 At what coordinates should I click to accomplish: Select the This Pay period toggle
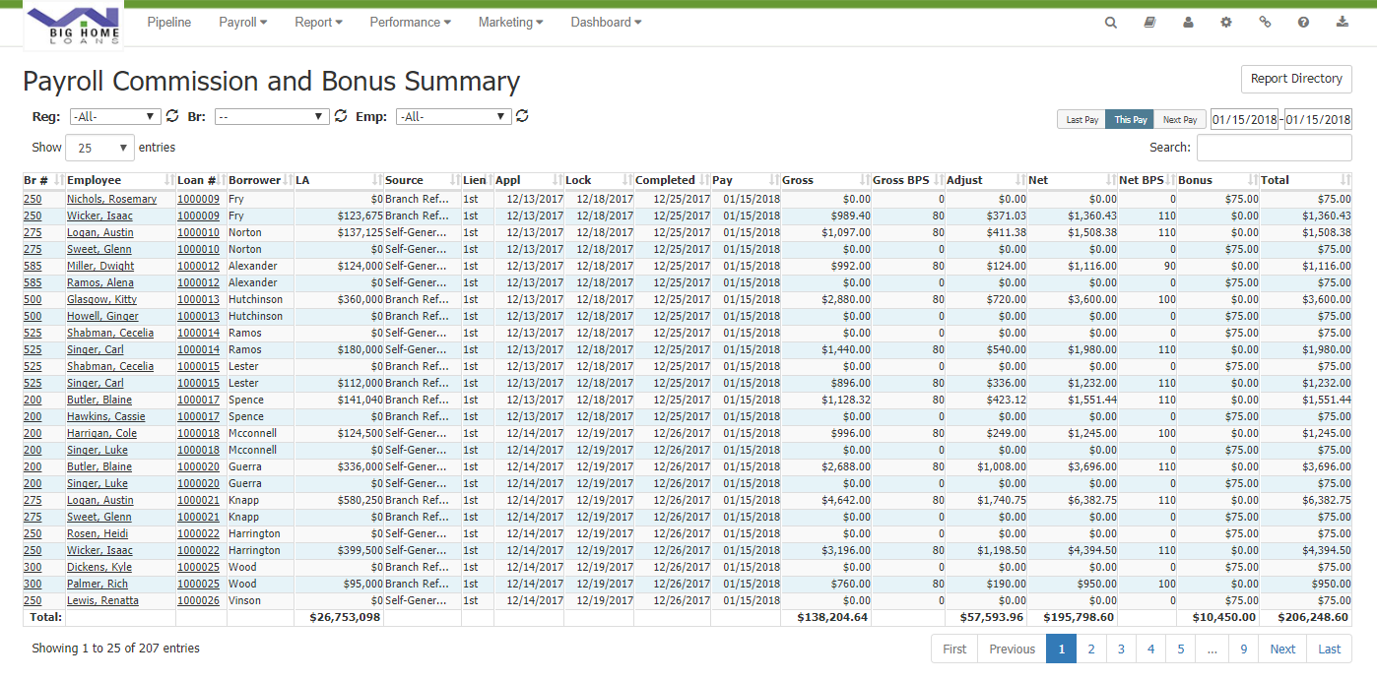click(1130, 119)
